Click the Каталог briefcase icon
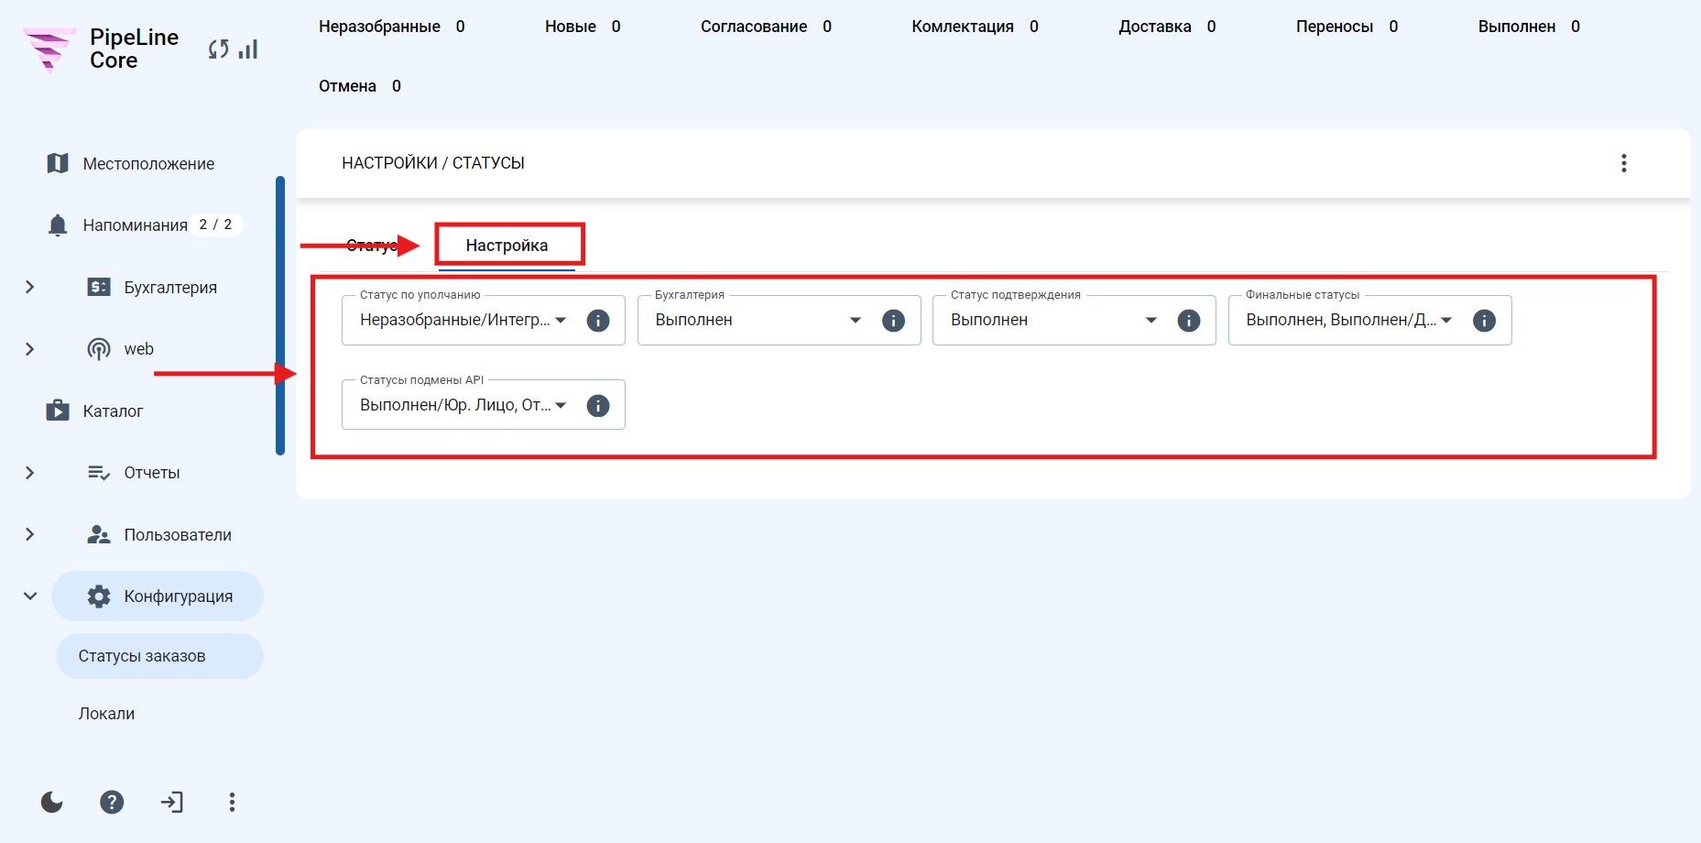 coord(58,411)
